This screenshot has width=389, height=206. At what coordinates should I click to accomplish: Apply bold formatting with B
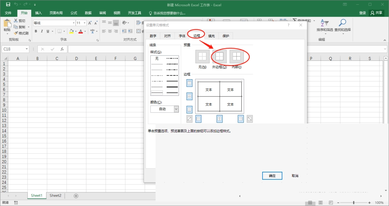[36, 31]
